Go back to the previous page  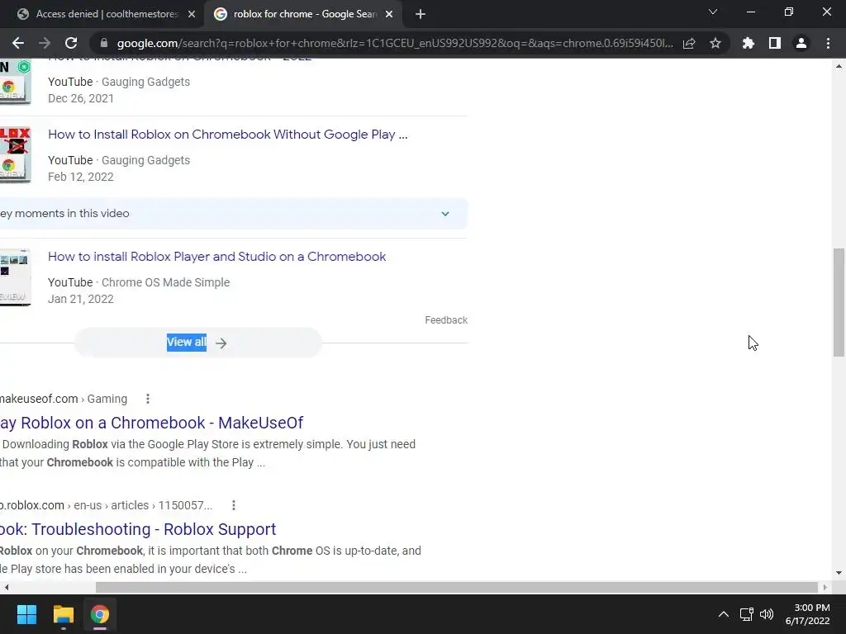click(x=18, y=43)
